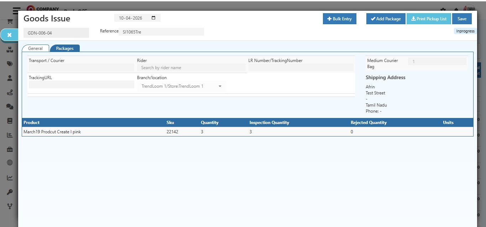
Task: Select the key permissions icon in sidebar
Action: [10, 192]
